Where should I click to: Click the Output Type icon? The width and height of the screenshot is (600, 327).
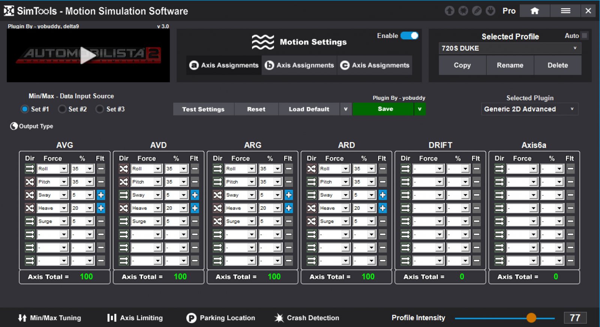14,126
